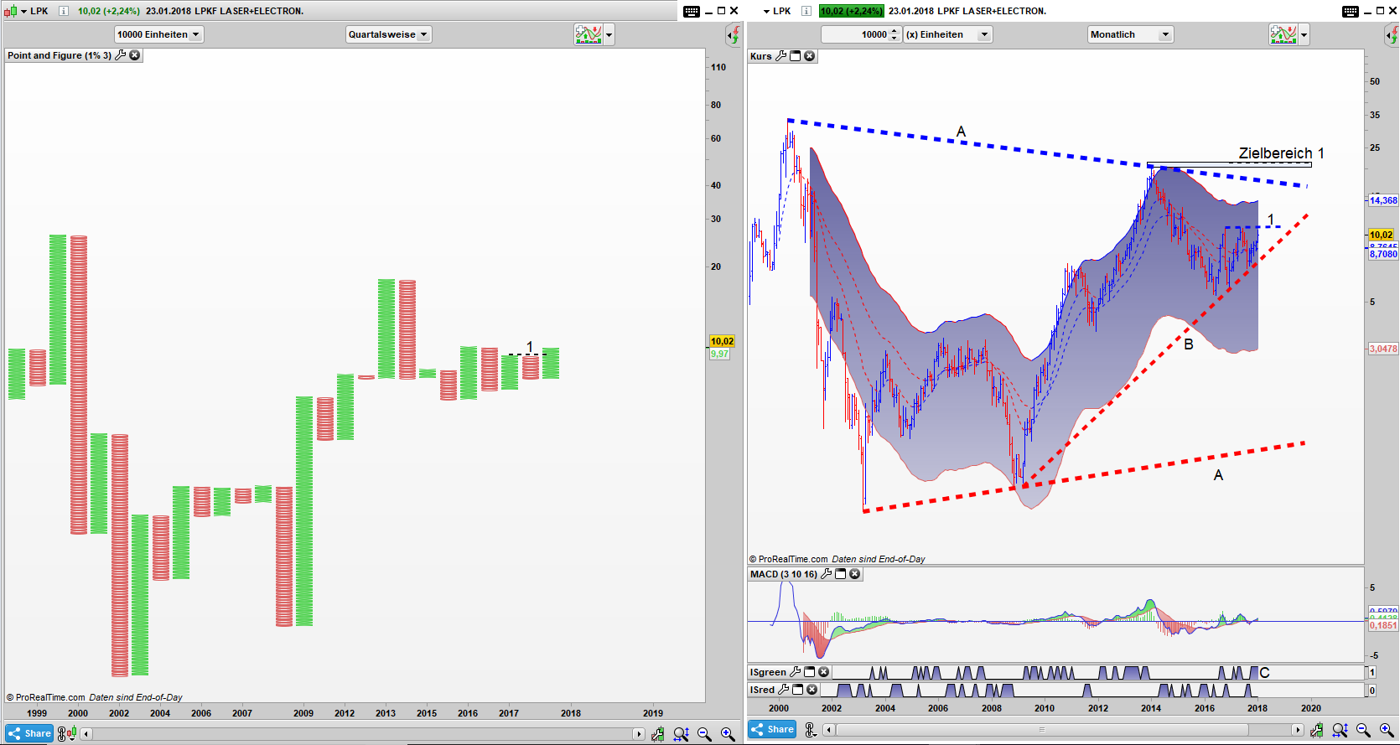Toggle the Kurs panel maximize box
The width and height of the screenshot is (1400, 745).
pyautogui.click(x=796, y=56)
